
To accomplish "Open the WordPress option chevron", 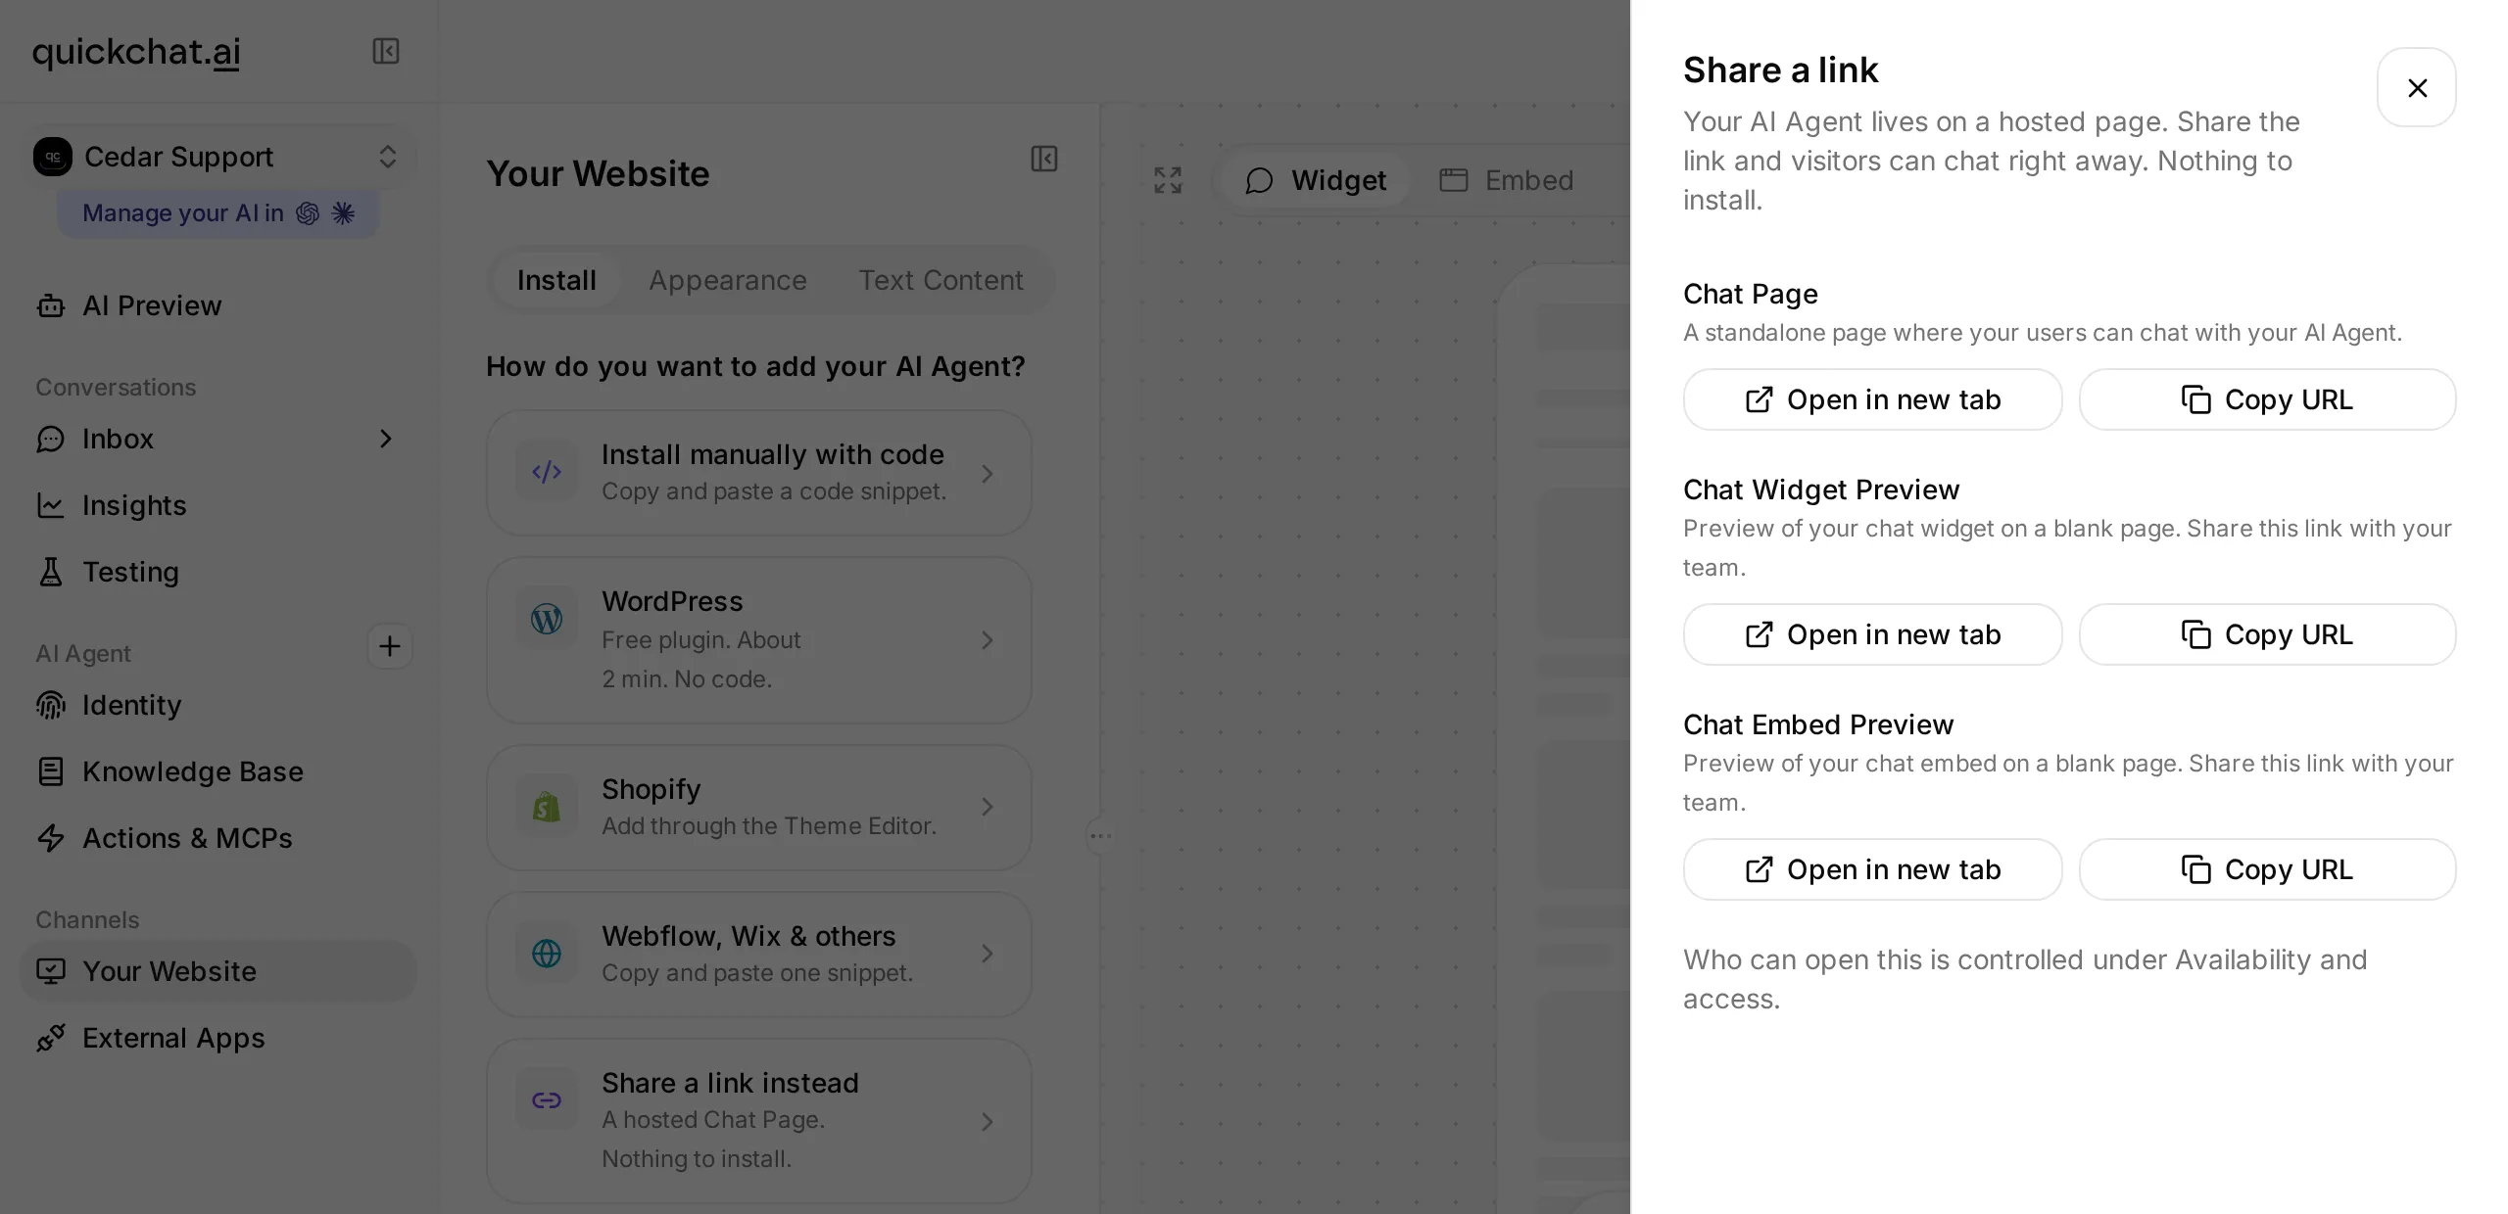I will (x=988, y=640).
